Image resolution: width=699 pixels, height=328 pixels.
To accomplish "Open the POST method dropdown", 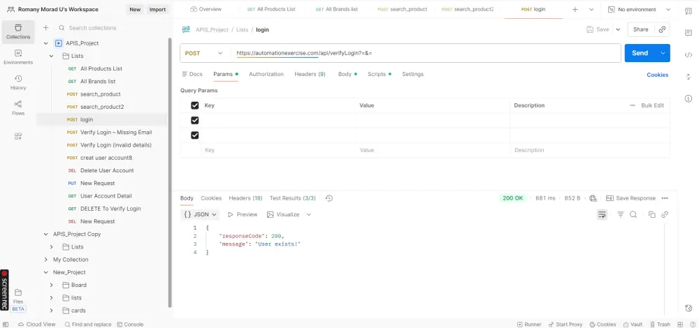I will (x=204, y=53).
